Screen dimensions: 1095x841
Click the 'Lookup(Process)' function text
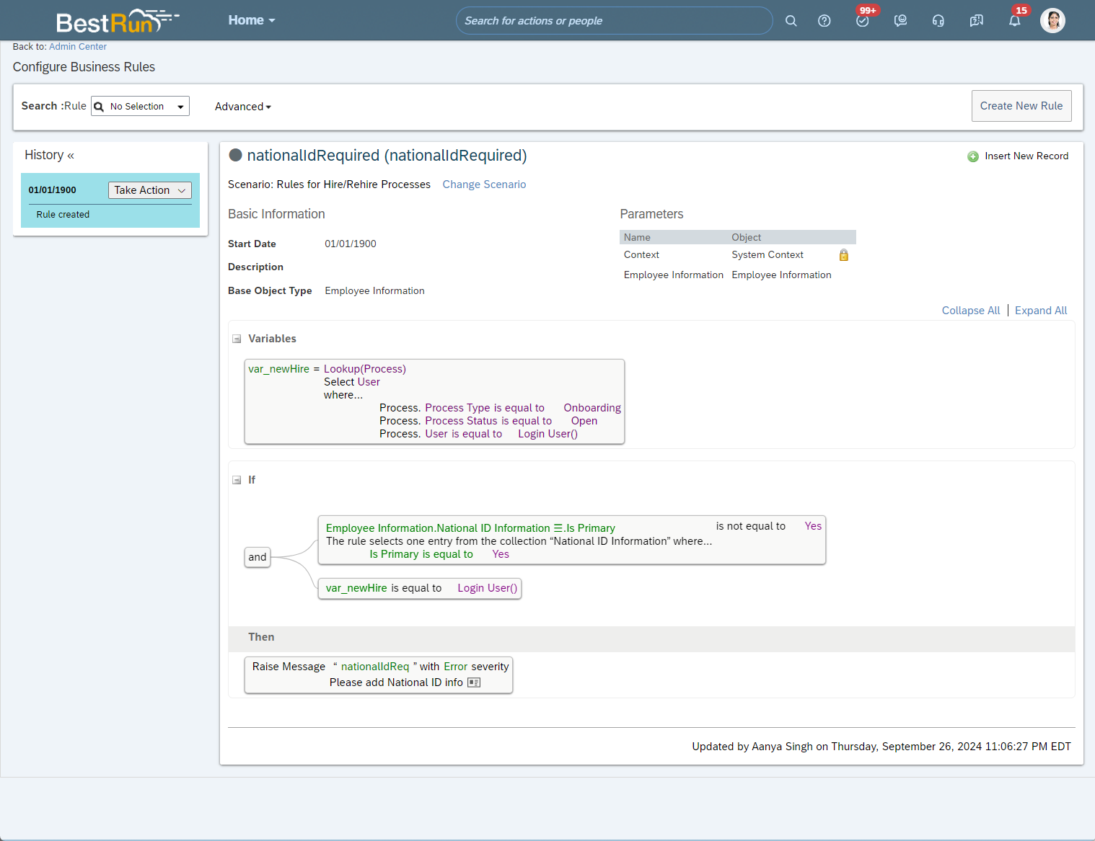(365, 369)
